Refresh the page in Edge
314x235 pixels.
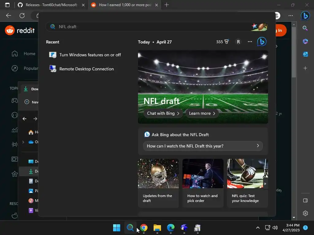coord(22,16)
